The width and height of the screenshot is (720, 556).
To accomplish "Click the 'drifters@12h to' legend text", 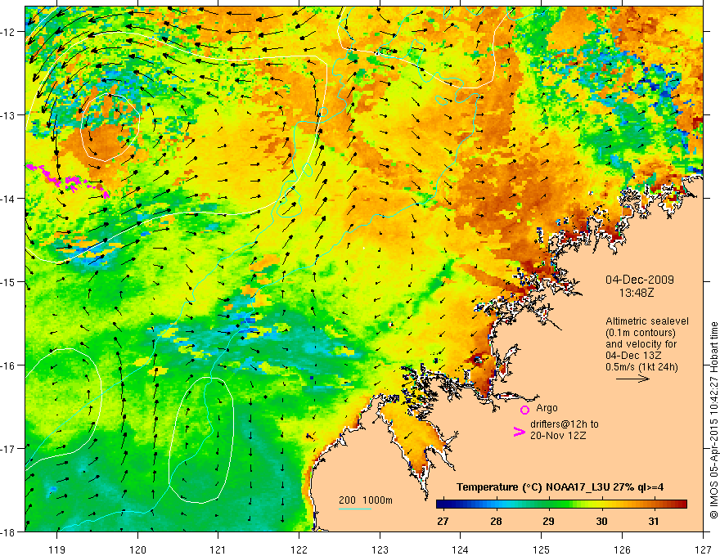I will (x=565, y=424).
